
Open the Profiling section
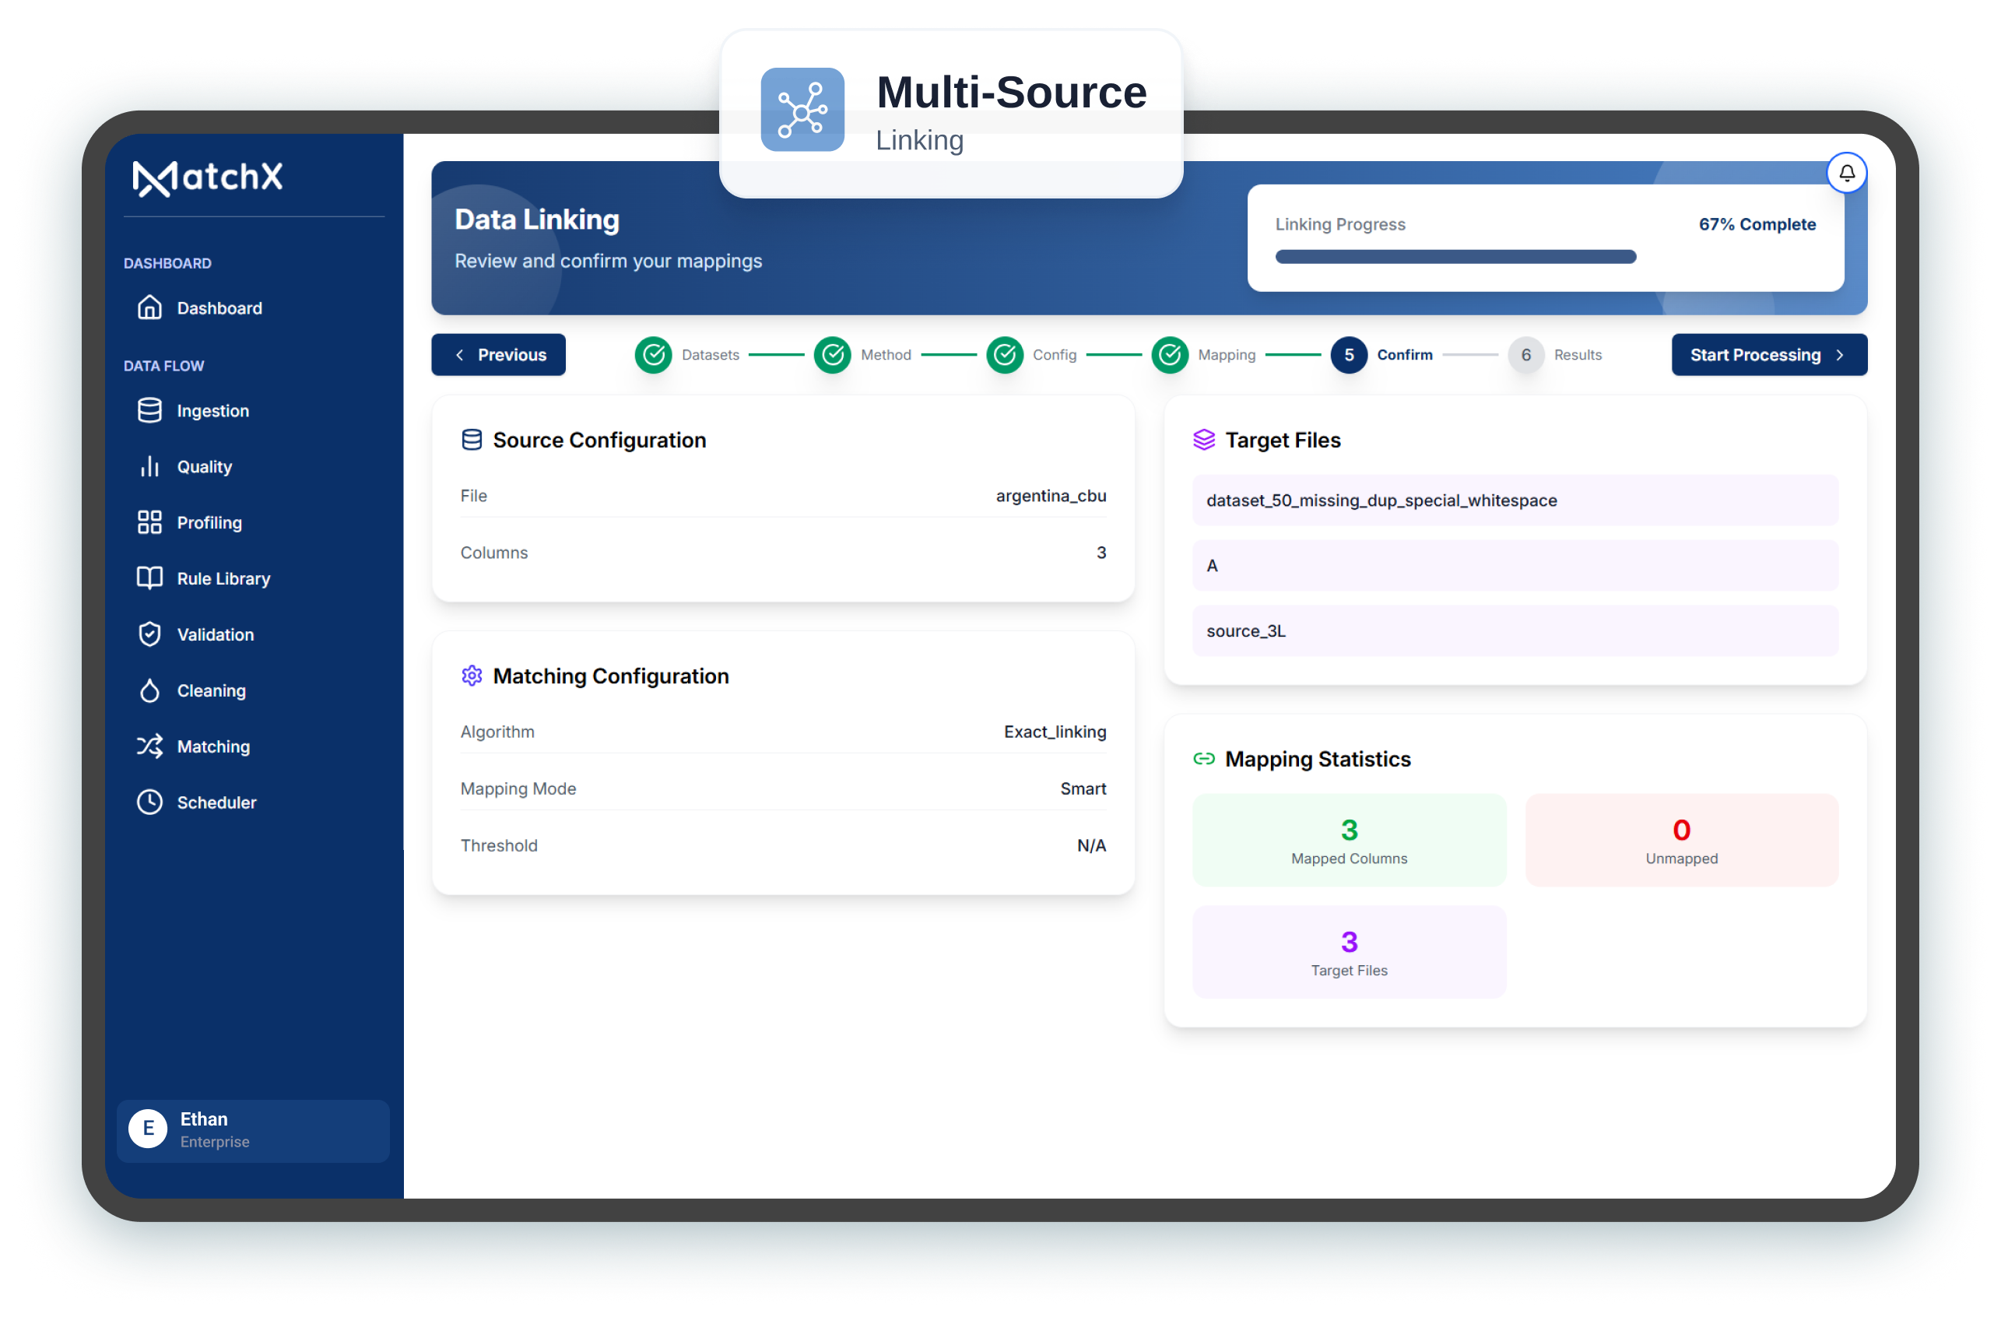(209, 522)
